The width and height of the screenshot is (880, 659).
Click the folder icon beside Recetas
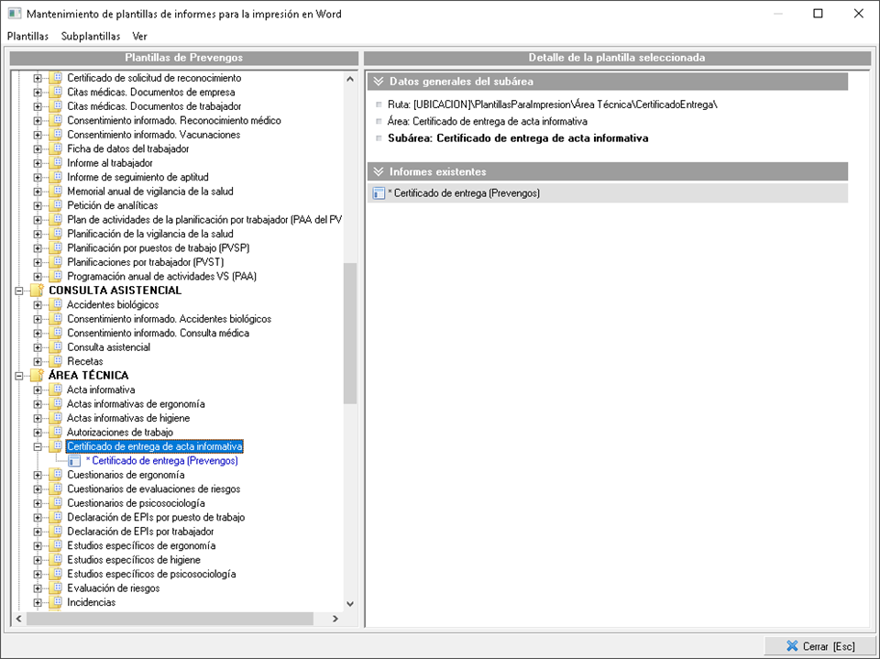coord(55,361)
